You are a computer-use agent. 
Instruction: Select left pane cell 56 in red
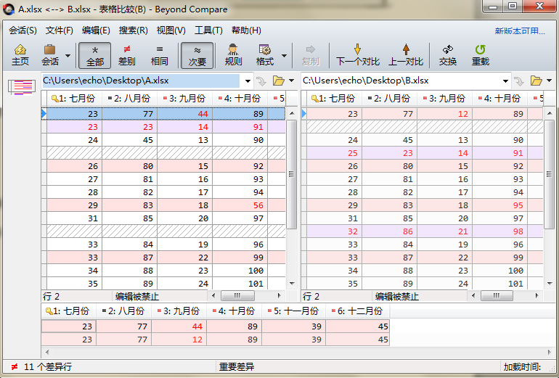(x=240, y=205)
